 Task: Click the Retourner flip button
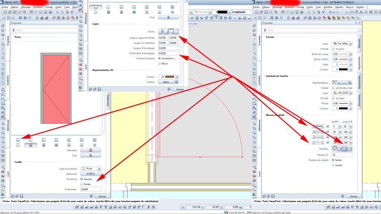coord(91,174)
